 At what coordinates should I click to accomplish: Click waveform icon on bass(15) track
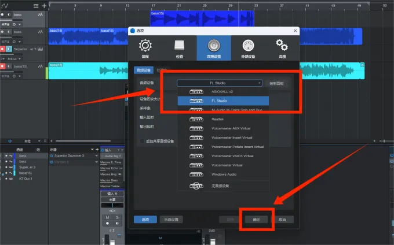[x=40, y=66]
